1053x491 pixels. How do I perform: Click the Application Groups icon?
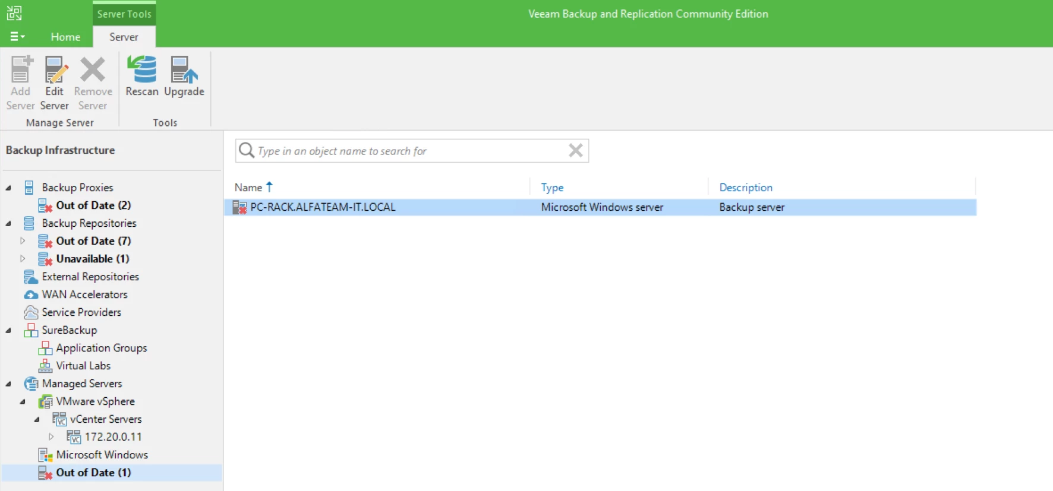point(45,348)
